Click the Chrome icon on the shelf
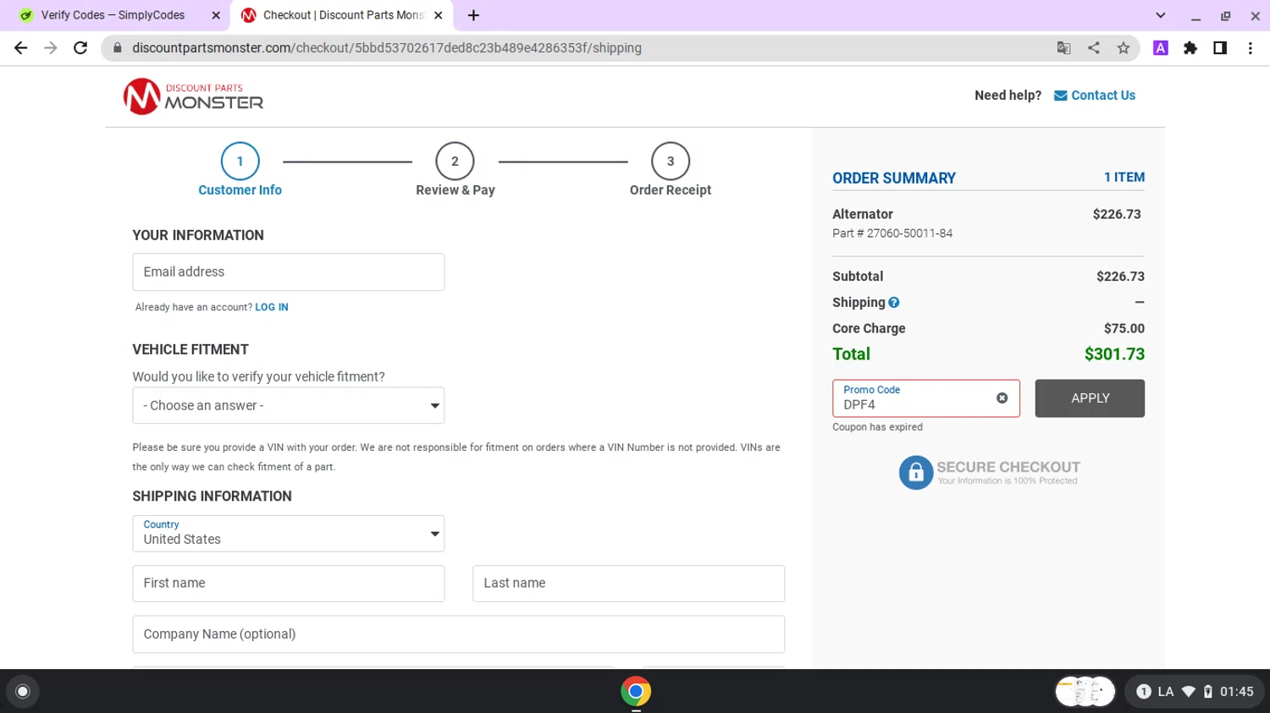 636,691
